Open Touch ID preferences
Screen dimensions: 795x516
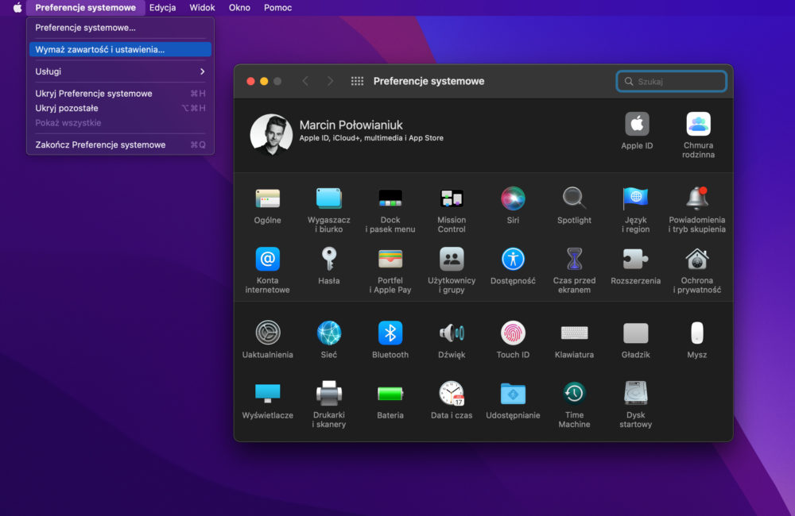tap(513, 333)
